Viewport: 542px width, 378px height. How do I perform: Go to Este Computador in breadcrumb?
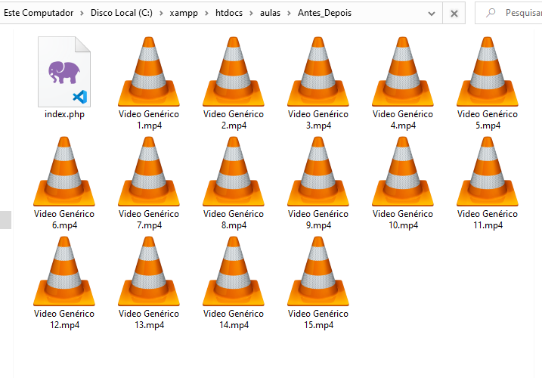point(39,13)
